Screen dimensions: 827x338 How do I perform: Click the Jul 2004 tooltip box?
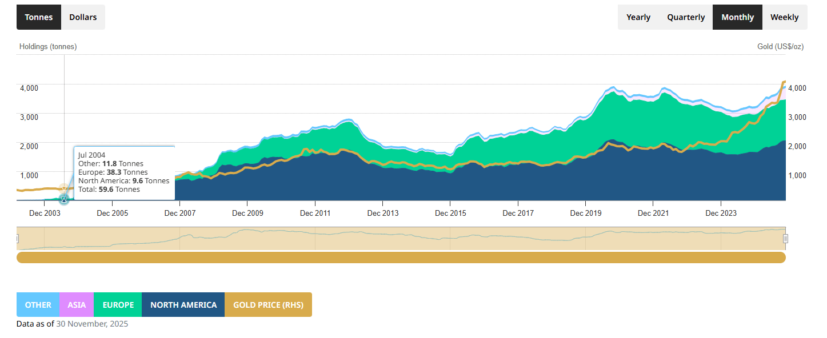click(x=124, y=171)
